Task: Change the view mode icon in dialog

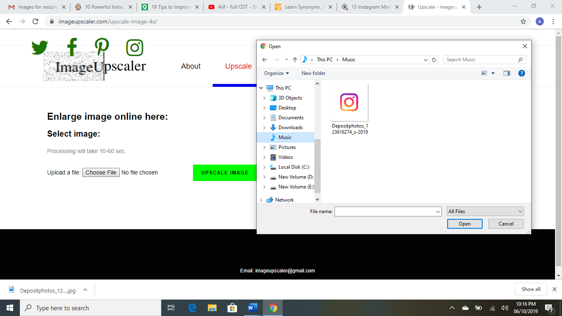Action: [484, 73]
